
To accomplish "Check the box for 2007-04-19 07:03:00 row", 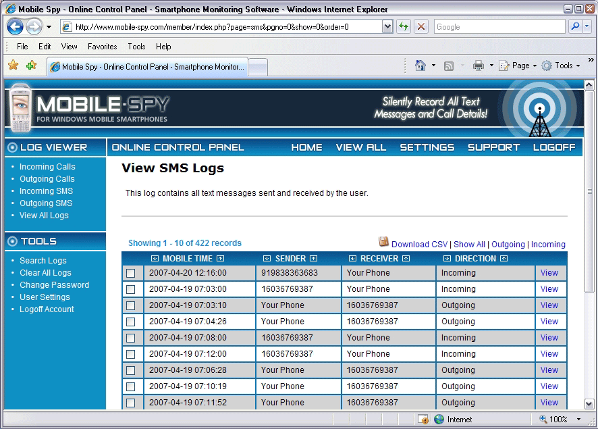I will point(131,289).
